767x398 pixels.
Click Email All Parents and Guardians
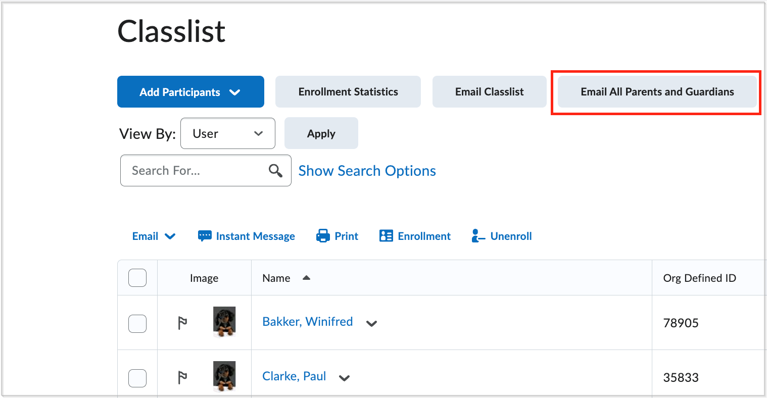pos(656,92)
